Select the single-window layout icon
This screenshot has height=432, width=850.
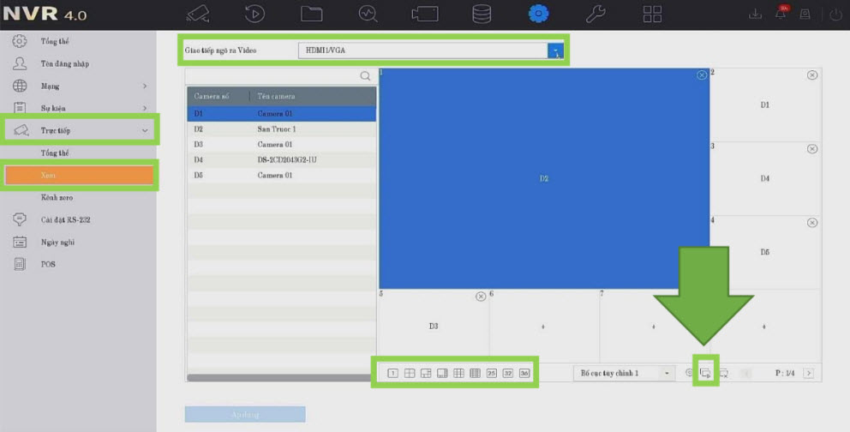392,374
